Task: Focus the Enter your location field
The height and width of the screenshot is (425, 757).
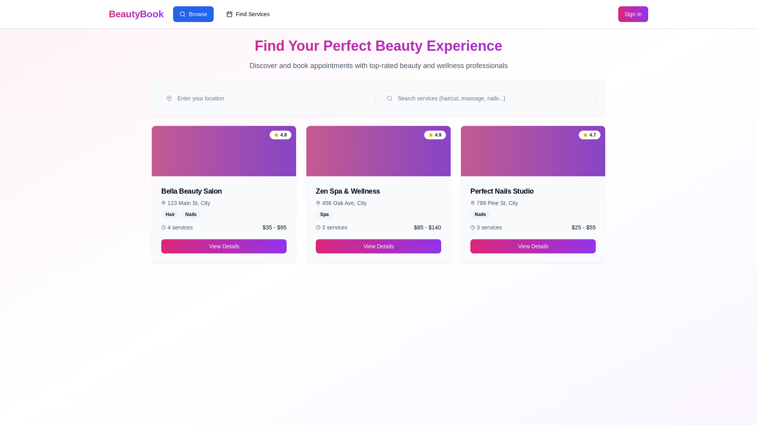Action: point(268,98)
